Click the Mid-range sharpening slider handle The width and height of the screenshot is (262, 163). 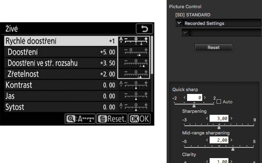point(233,149)
